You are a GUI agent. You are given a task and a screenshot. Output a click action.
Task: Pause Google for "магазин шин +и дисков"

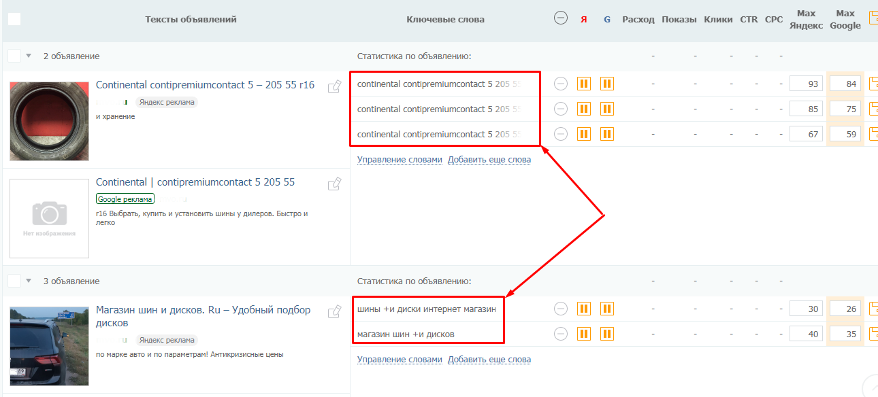pos(607,334)
